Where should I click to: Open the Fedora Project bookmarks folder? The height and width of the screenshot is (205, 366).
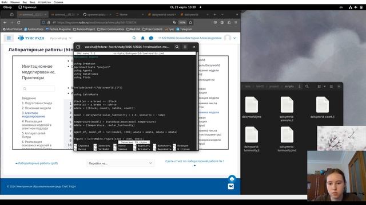pyautogui.click(x=84, y=29)
